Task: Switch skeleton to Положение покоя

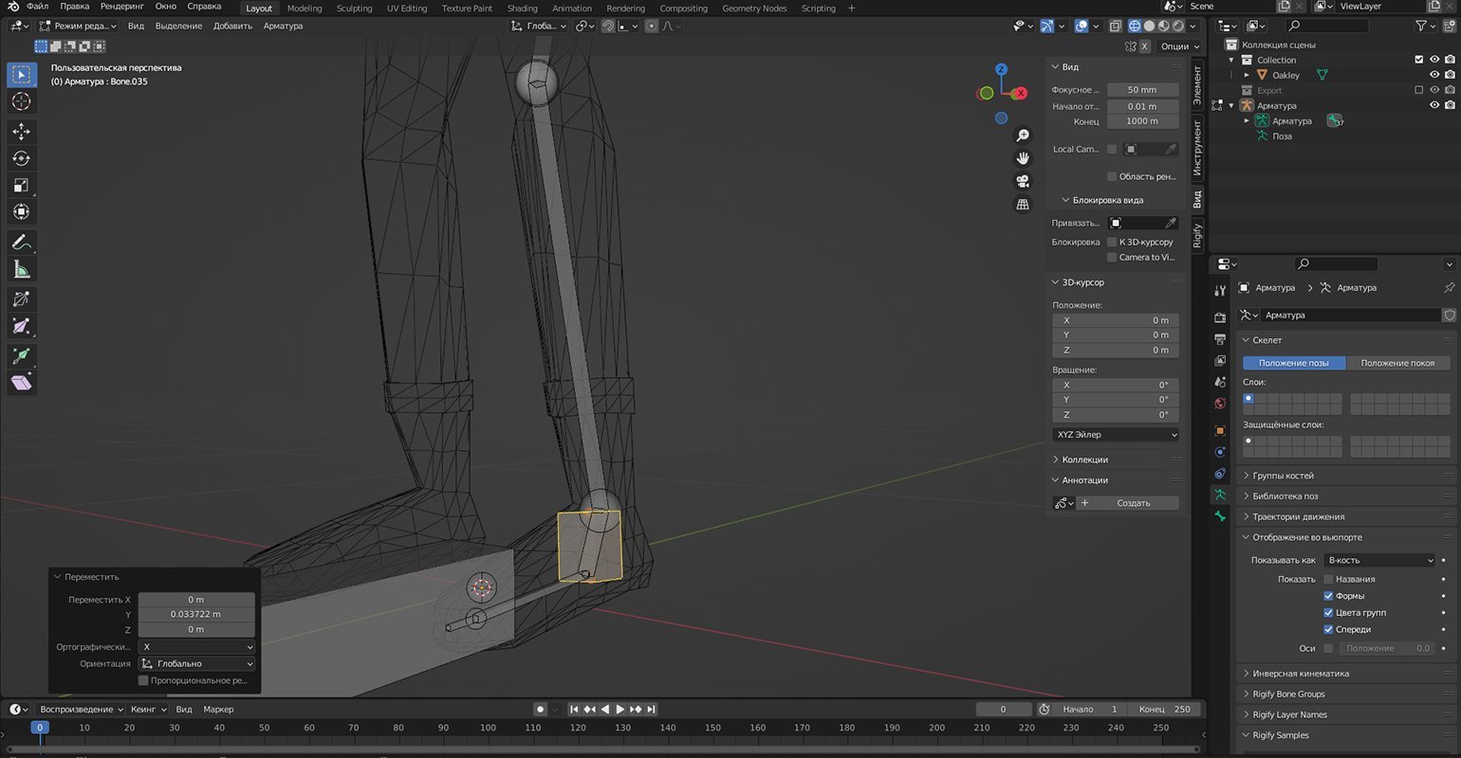Action: tap(1397, 363)
